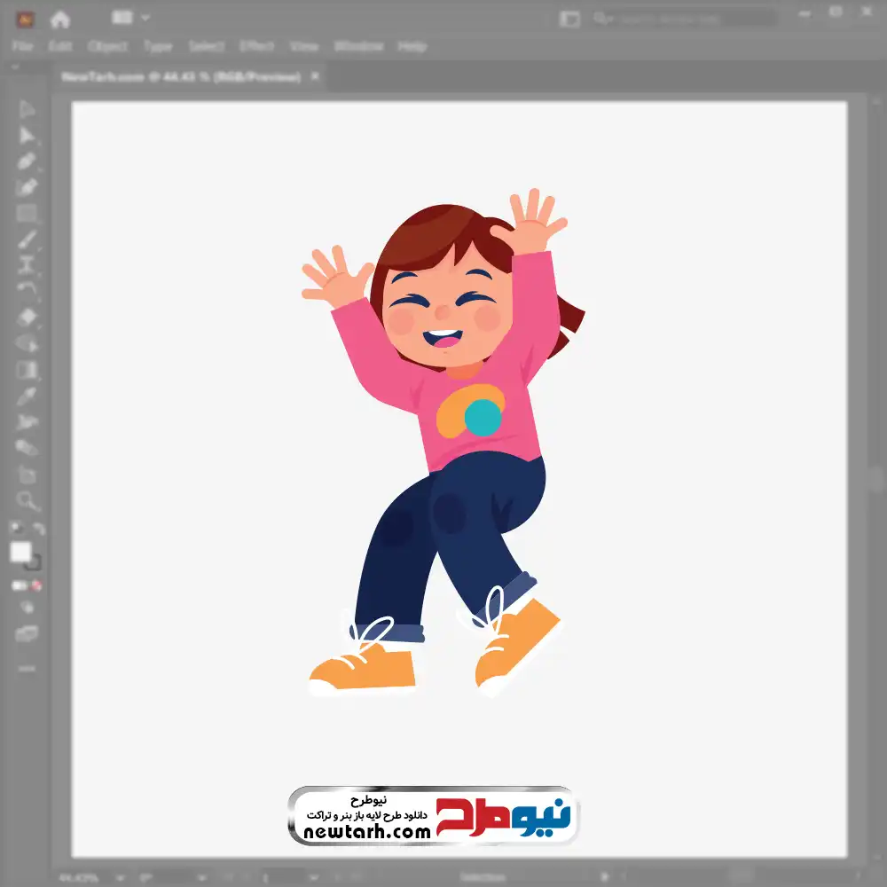Select the Paintbrush tool
This screenshot has height=887, width=887.
pyautogui.click(x=27, y=239)
